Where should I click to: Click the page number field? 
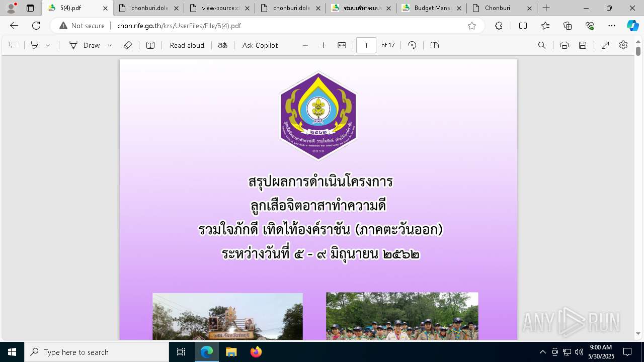click(x=366, y=45)
